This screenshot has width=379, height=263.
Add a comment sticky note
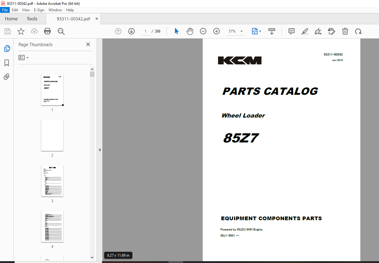pos(292,31)
